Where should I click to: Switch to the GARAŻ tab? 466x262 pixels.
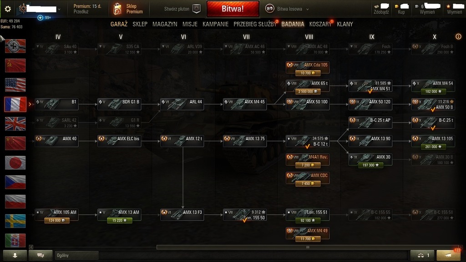pyautogui.click(x=119, y=24)
